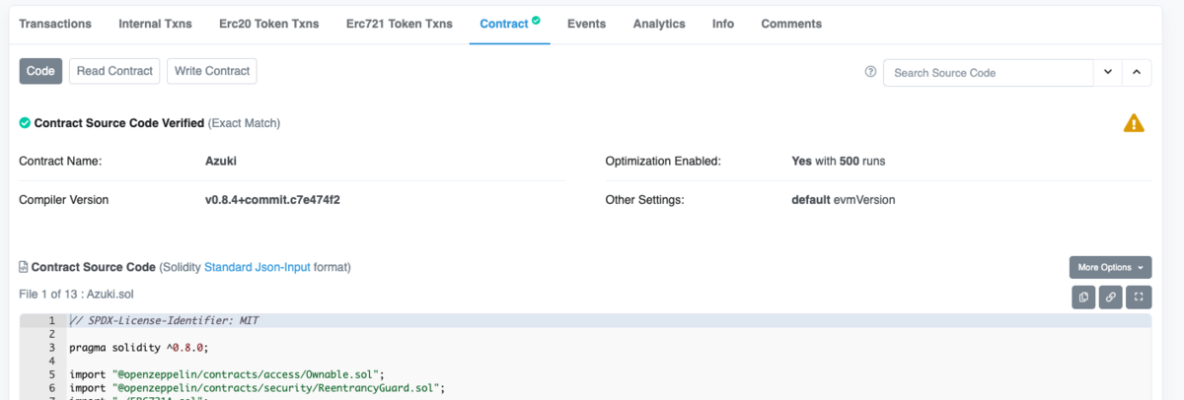Image resolution: width=1184 pixels, height=400 pixels.
Task: Click the search help question icon
Action: (870, 72)
